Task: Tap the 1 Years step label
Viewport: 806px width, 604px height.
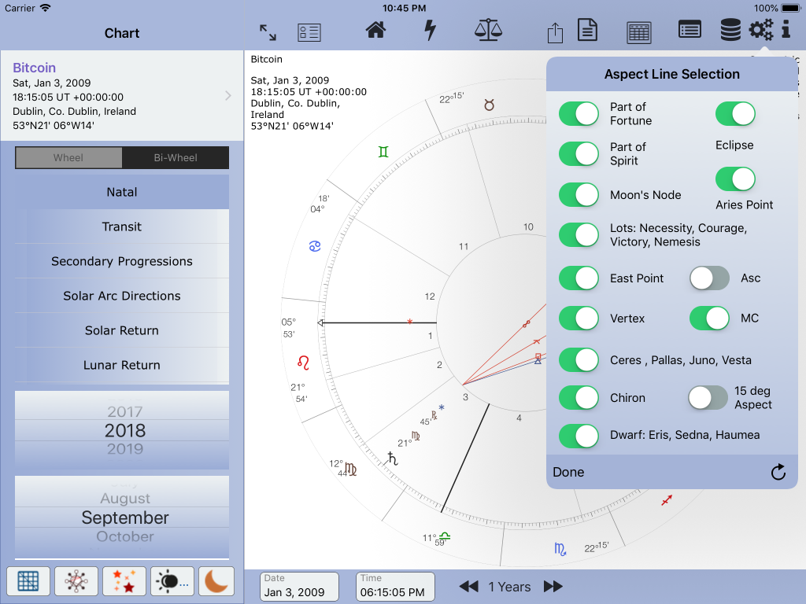Action: coord(509,587)
